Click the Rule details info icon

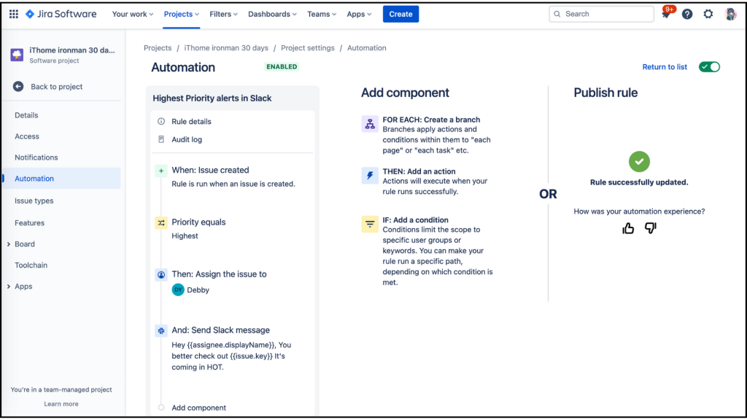161,122
